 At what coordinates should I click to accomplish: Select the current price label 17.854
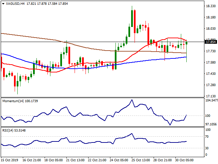pyautogui.click(x=211, y=42)
